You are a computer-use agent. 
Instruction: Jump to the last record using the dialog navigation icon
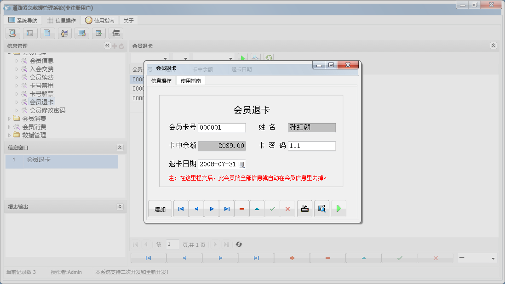click(x=226, y=208)
